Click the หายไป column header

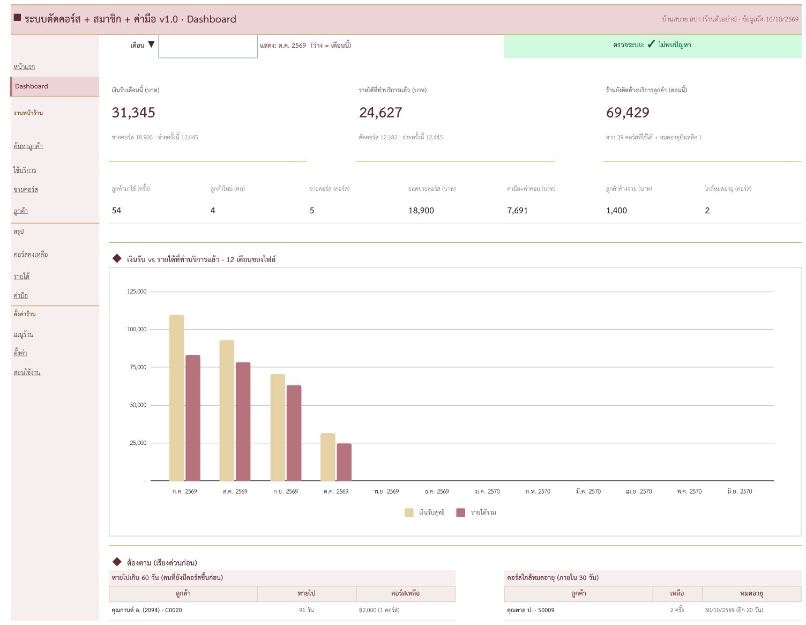click(307, 593)
